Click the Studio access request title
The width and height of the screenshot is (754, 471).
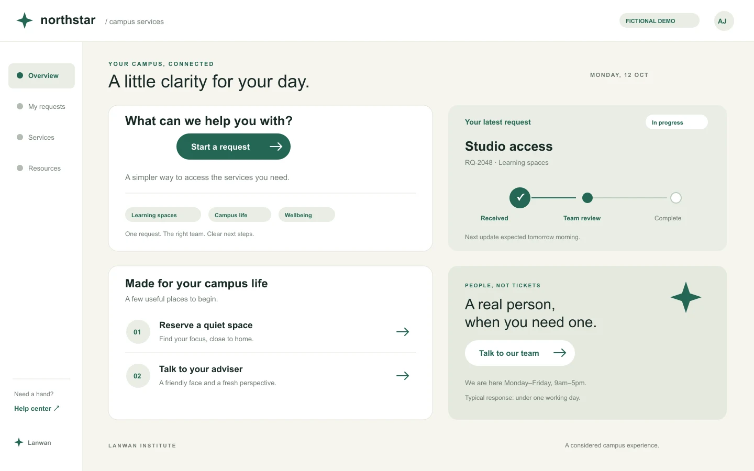point(509,147)
